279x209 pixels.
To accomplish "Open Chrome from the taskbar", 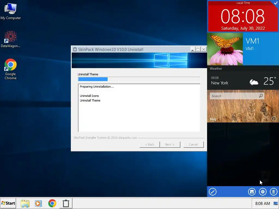I will (52, 203).
